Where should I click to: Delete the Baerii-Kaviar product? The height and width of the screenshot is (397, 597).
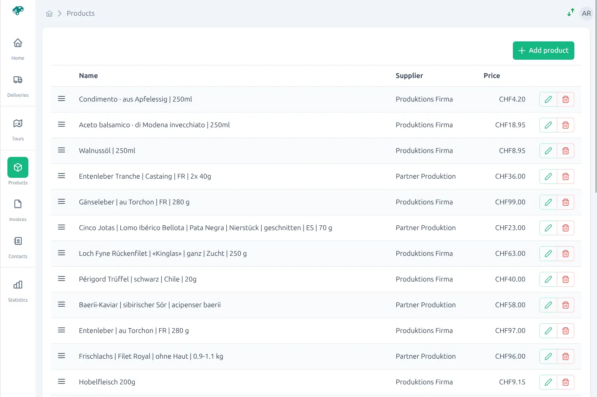[565, 305]
